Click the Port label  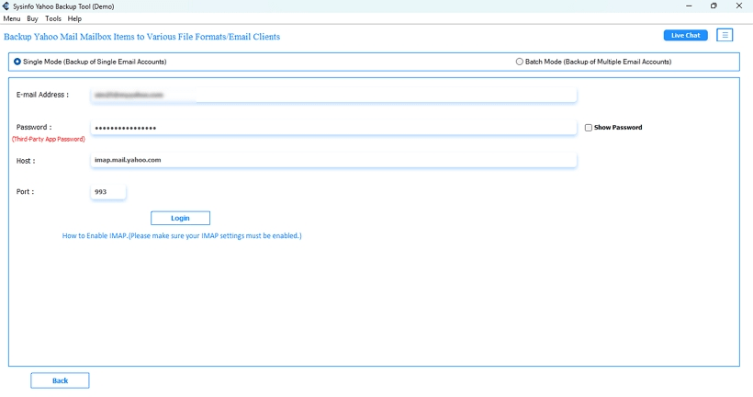pyautogui.click(x=25, y=192)
